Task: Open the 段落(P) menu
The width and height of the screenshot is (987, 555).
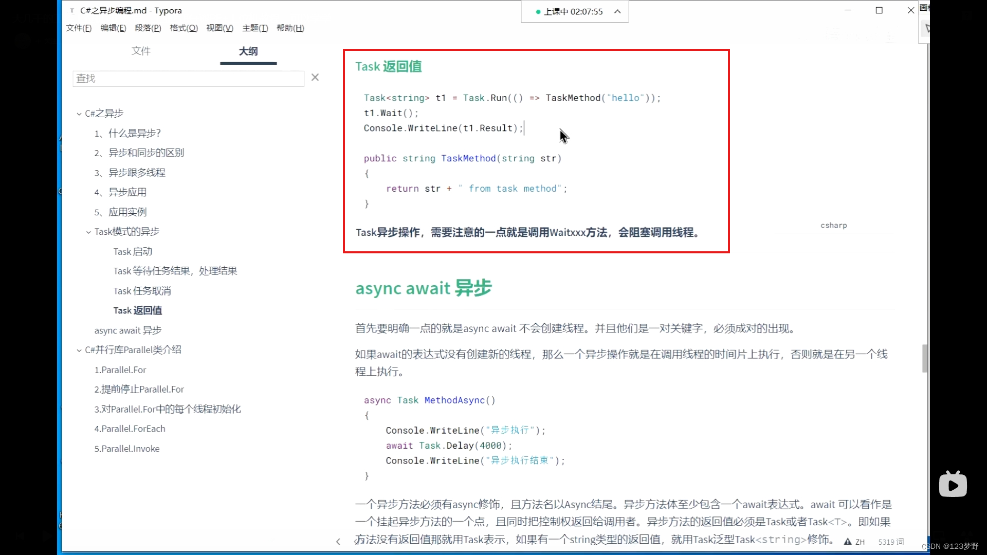Action: point(148,28)
